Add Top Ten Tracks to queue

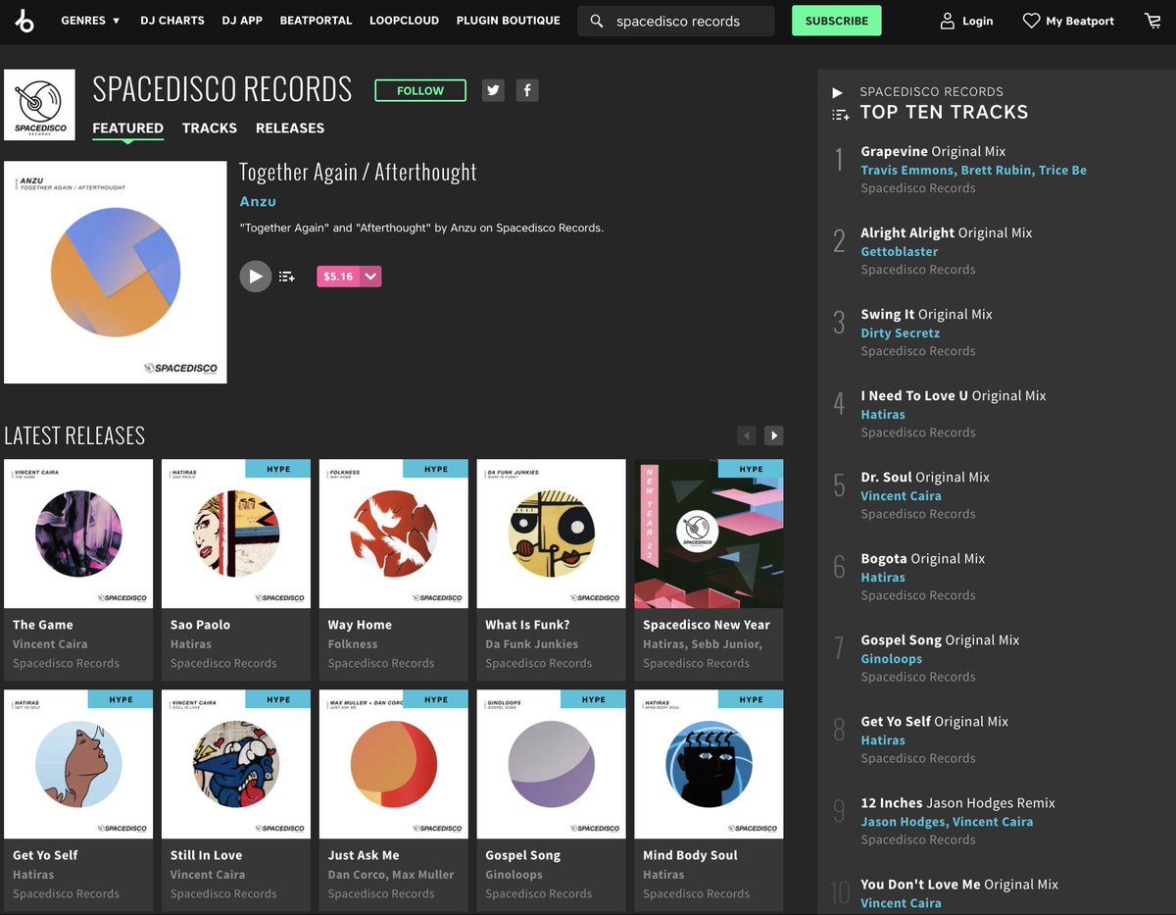click(840, 115)
